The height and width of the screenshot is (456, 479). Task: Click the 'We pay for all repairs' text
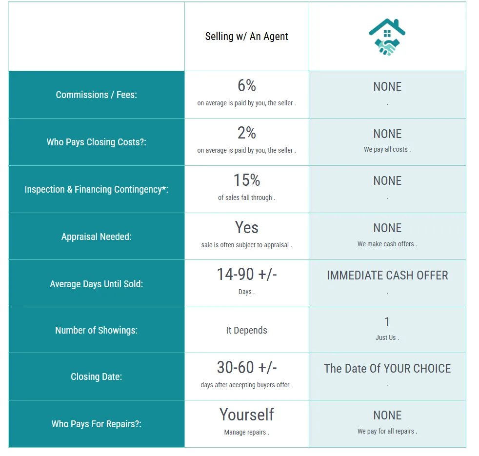(387, 431)
